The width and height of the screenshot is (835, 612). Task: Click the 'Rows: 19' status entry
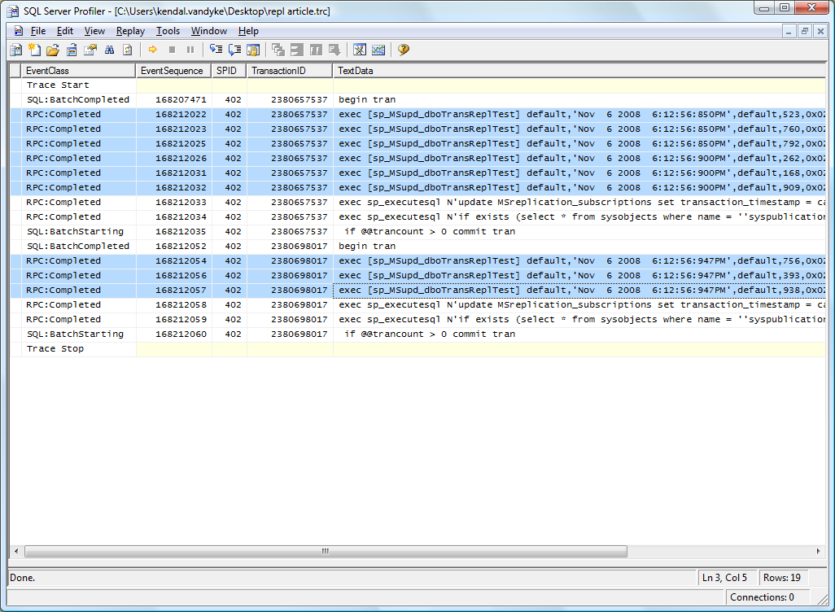click(x=782, y=578)
